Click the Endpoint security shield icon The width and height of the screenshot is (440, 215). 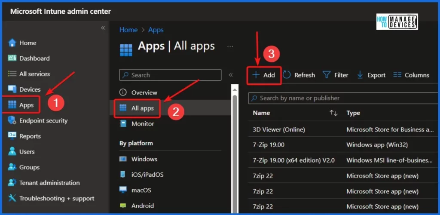(x=12, y=121)
